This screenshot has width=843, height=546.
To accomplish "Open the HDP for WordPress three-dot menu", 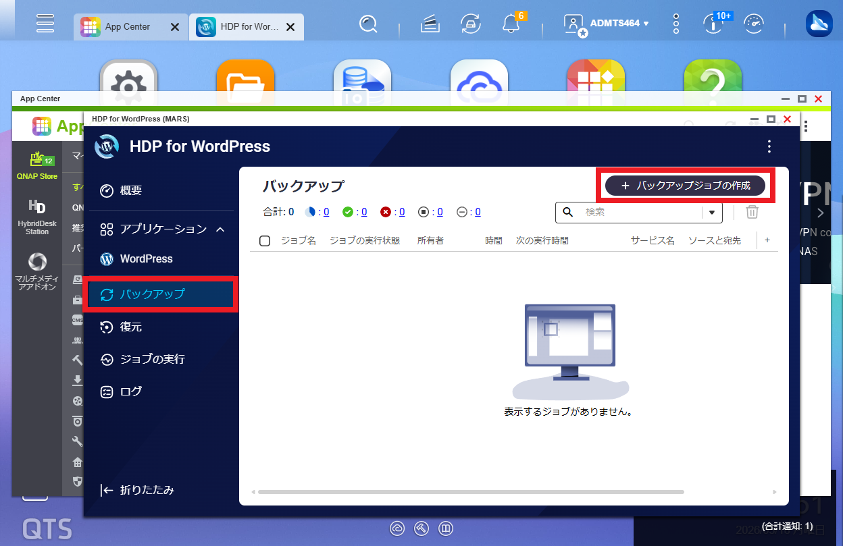I will pyautogui.click(x=769, y=146).
